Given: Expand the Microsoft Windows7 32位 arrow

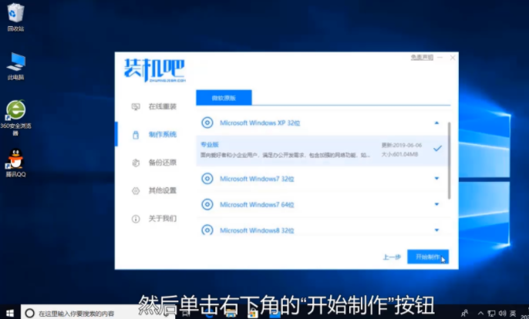Looking at the screenshot, I should point(436,179).
